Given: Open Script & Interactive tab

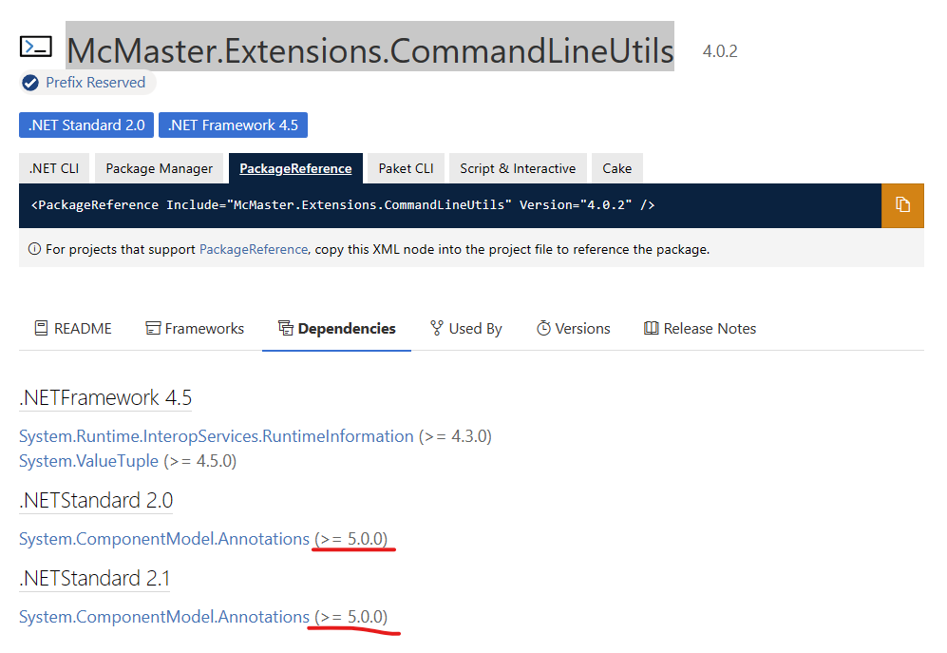Looking at the screenshot, I should click(x=518, y=168).
